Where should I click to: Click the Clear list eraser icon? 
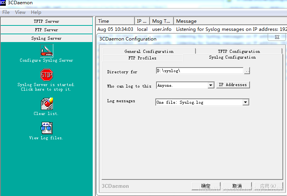pos(47,104)
